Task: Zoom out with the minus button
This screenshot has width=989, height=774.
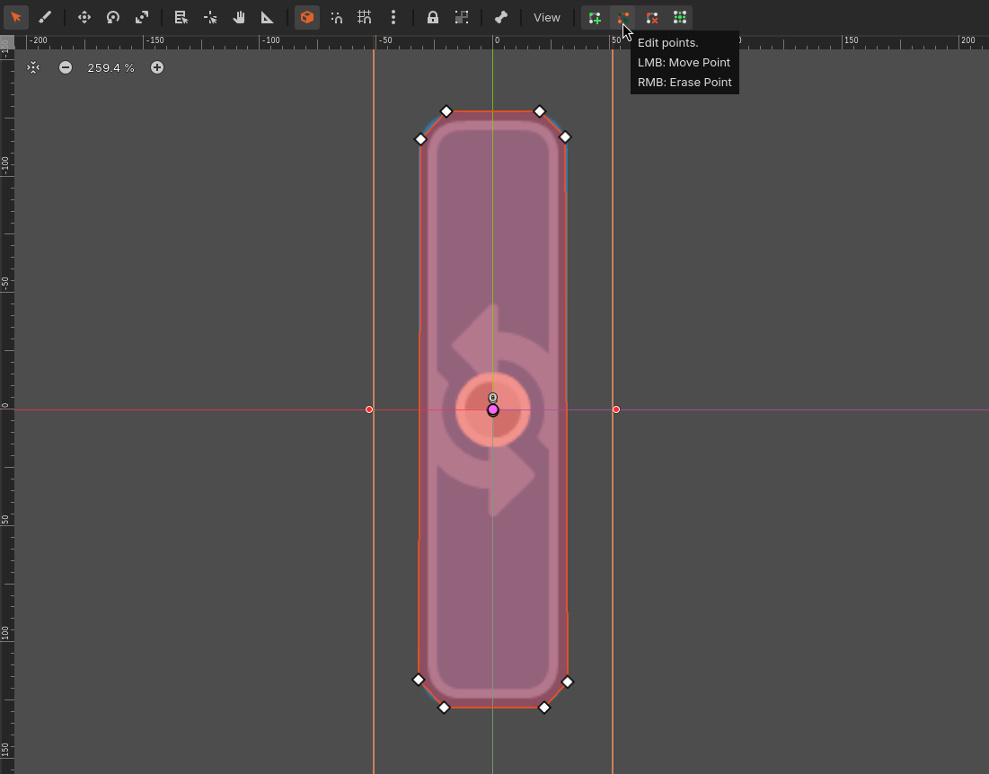Action: click(x=66, y=67)
